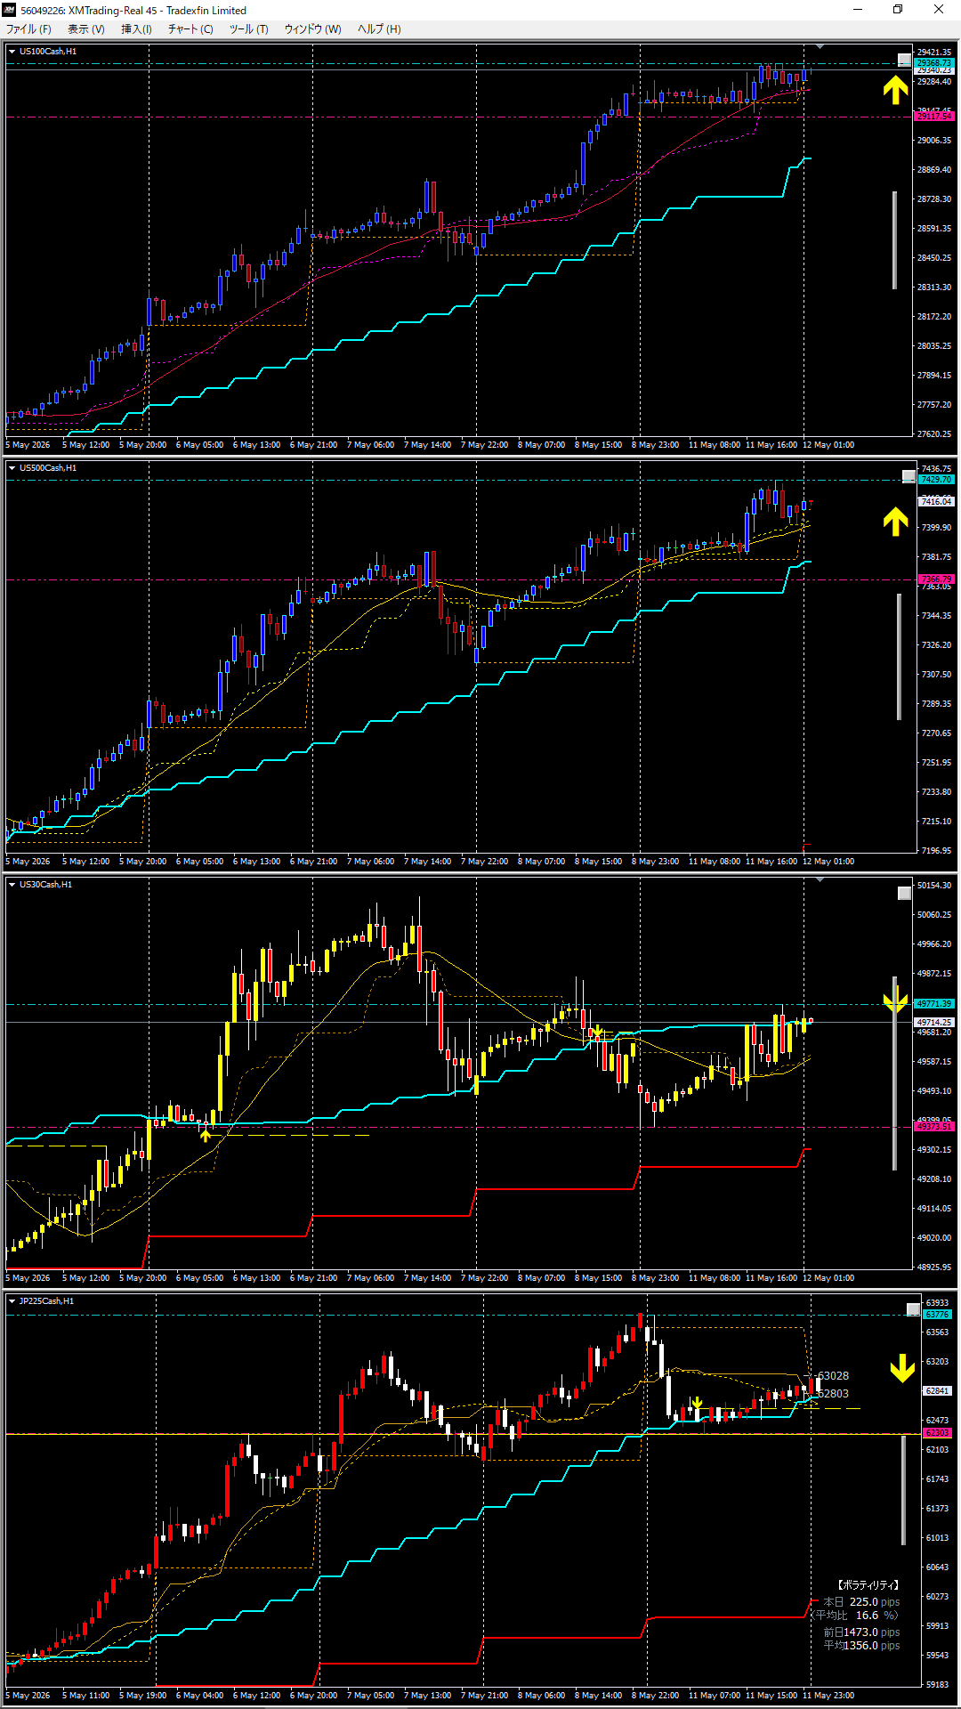Open the JP225Cash,H1 chart dropdown triangle
The image size is (961, 1709).
pos(12,1301)
